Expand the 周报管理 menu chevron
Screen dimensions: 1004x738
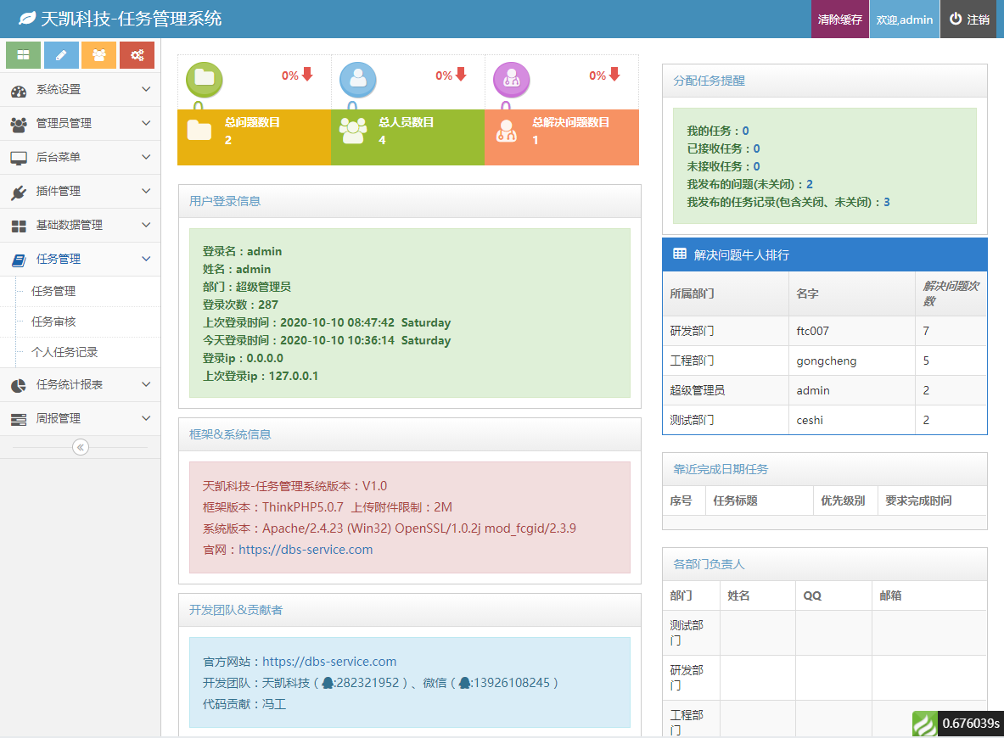146,418
